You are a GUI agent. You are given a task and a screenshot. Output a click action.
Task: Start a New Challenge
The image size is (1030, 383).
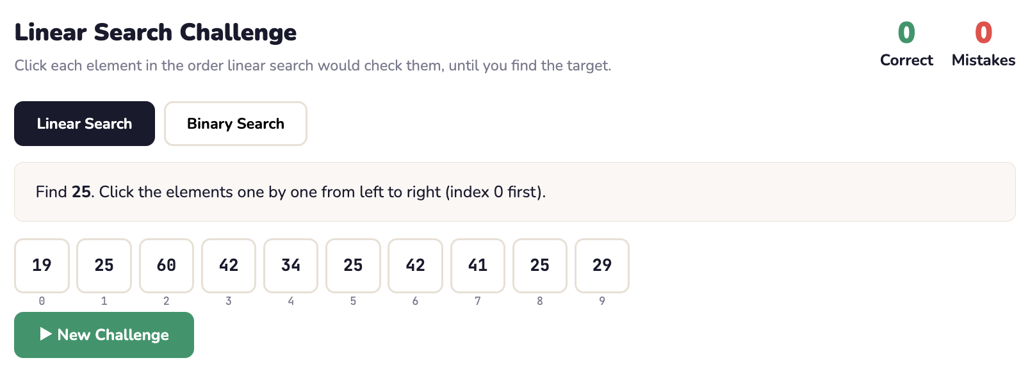tap(104, 335)
